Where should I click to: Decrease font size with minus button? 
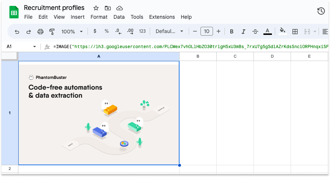(x=195, y=32)
